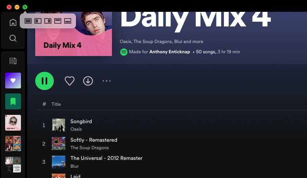The width and height of the screenshot is (307, 178).
Task: Play the track Songbird by Oasis
Action: coord(81,121)
